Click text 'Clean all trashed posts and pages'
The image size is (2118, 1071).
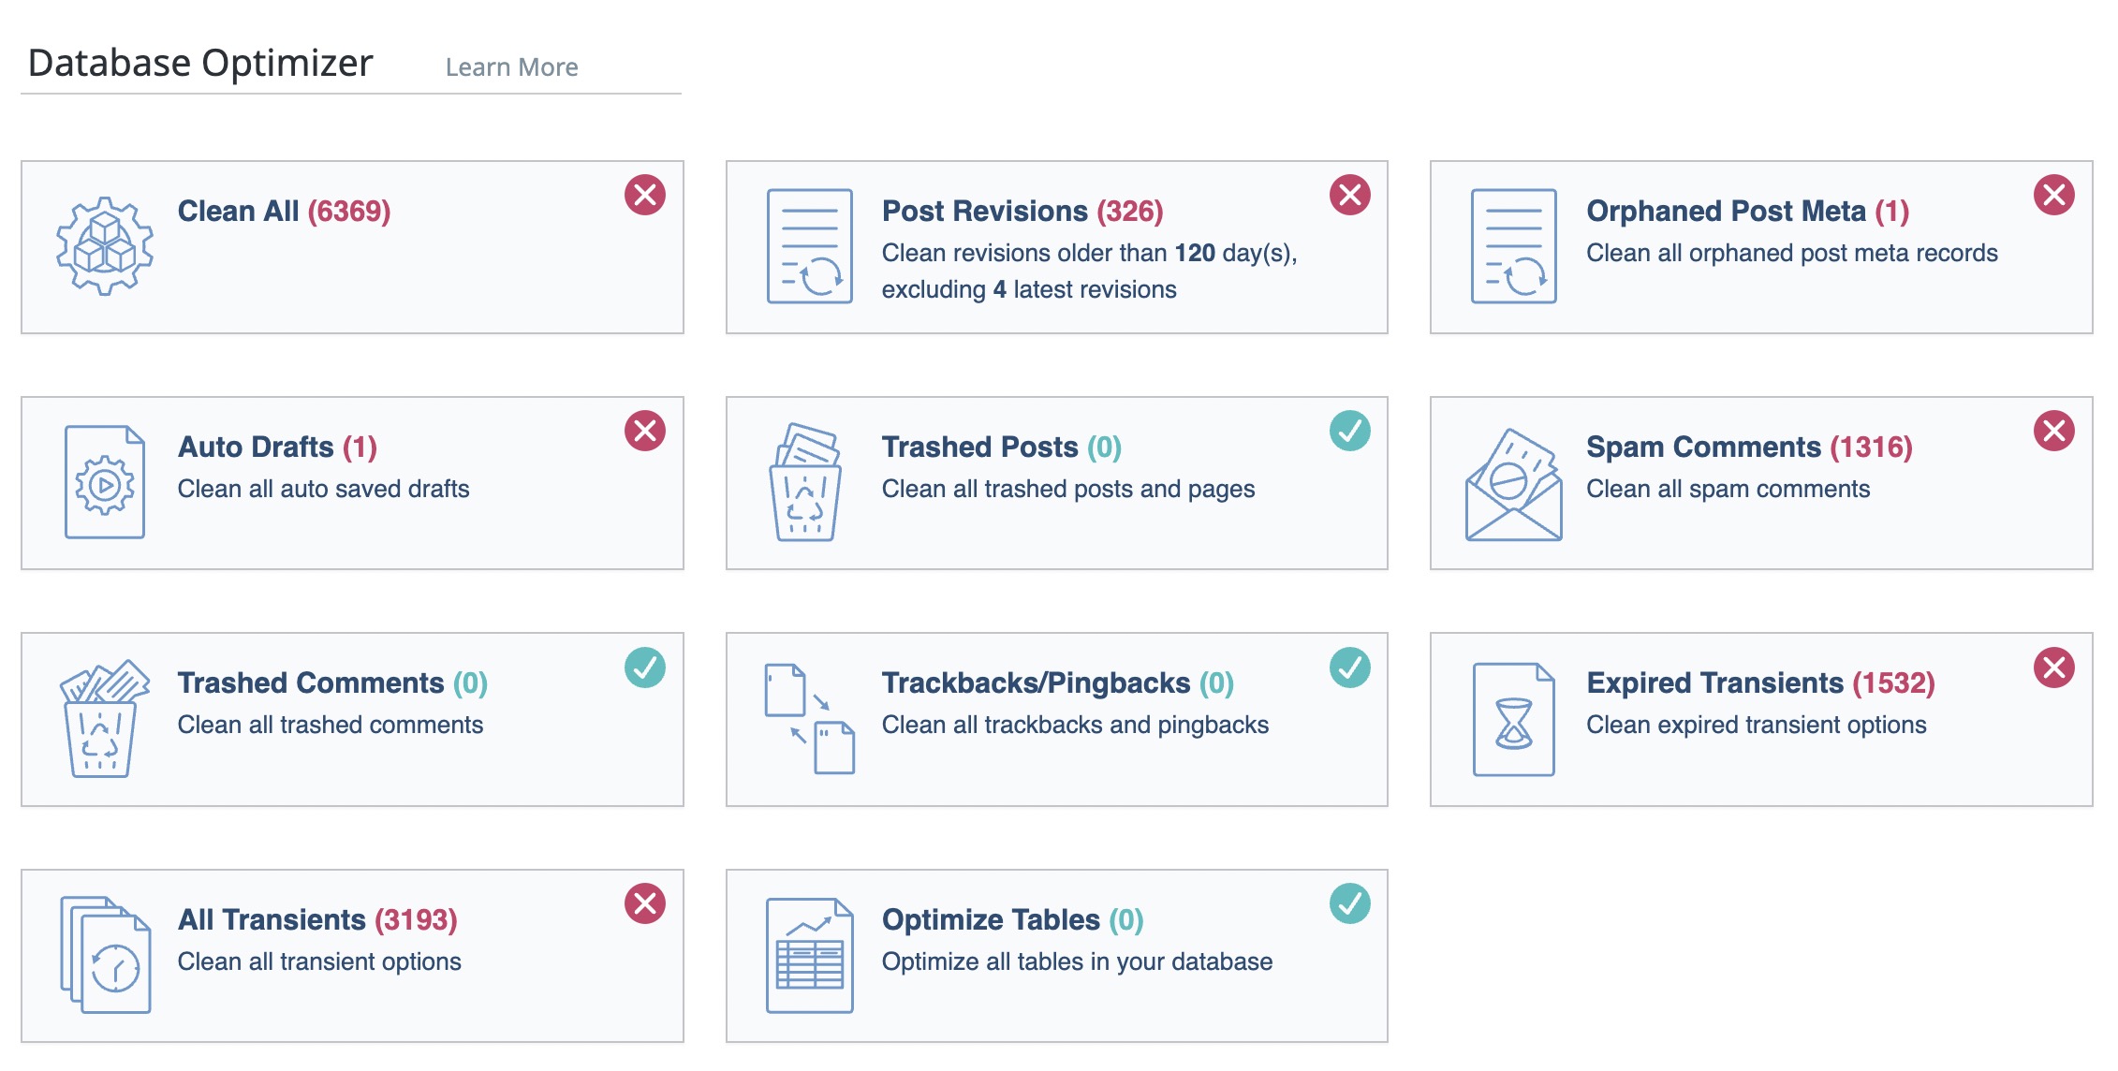tap(1068, 489)
